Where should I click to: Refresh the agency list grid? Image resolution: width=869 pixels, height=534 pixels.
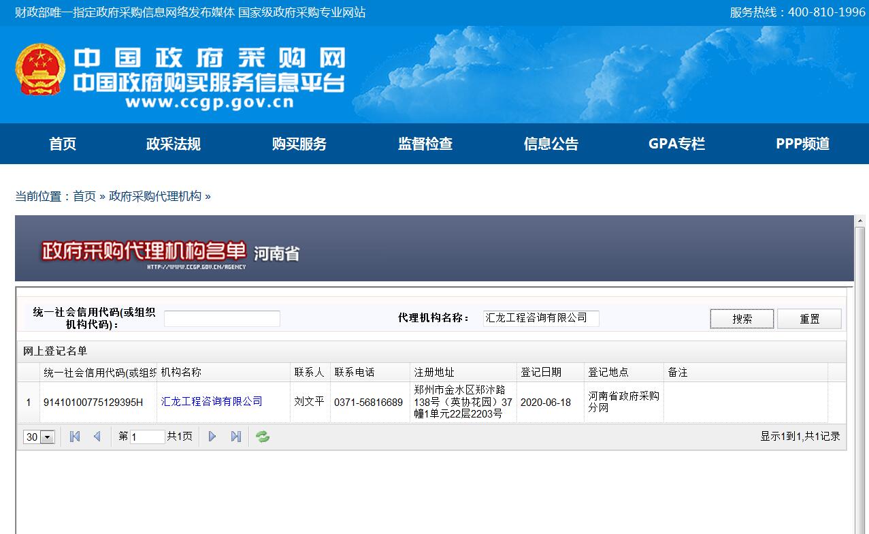pos(263,437)
